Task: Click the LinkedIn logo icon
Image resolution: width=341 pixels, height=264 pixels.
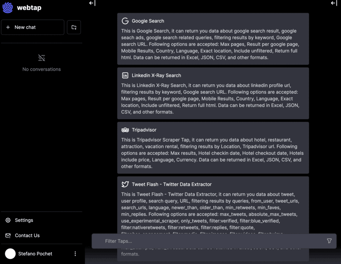Action: (x=125, y=75)
